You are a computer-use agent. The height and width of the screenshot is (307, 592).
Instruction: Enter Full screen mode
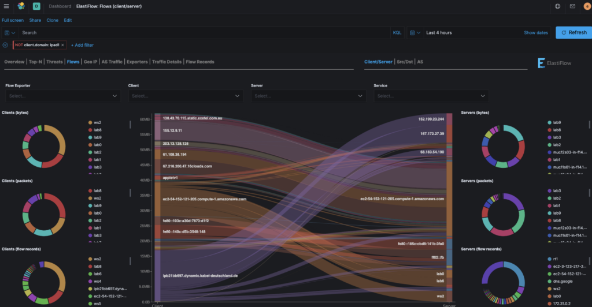(13, 20)
